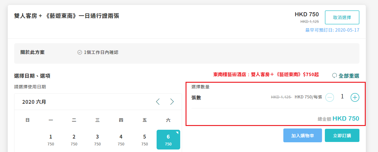This screenshot has width=378, height=152.
Task: Click the 日 Sunday column header
Action: click(x=27, y=120)
